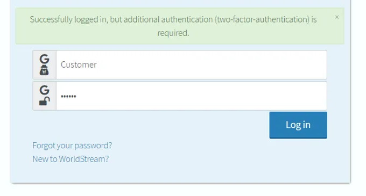Viewport: 366px width, 196px height.
Task: Focus the masked password field
Action: point(192,96)
